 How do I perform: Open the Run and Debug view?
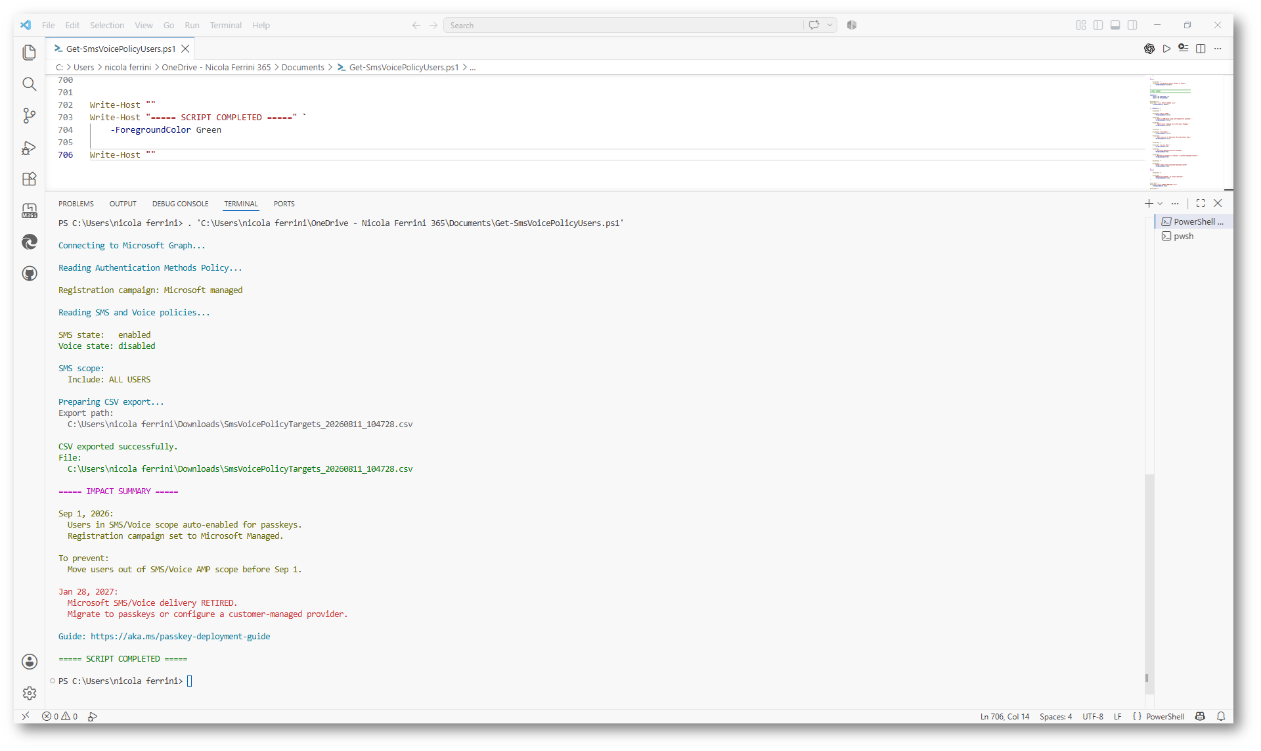(x=30, y=147)
